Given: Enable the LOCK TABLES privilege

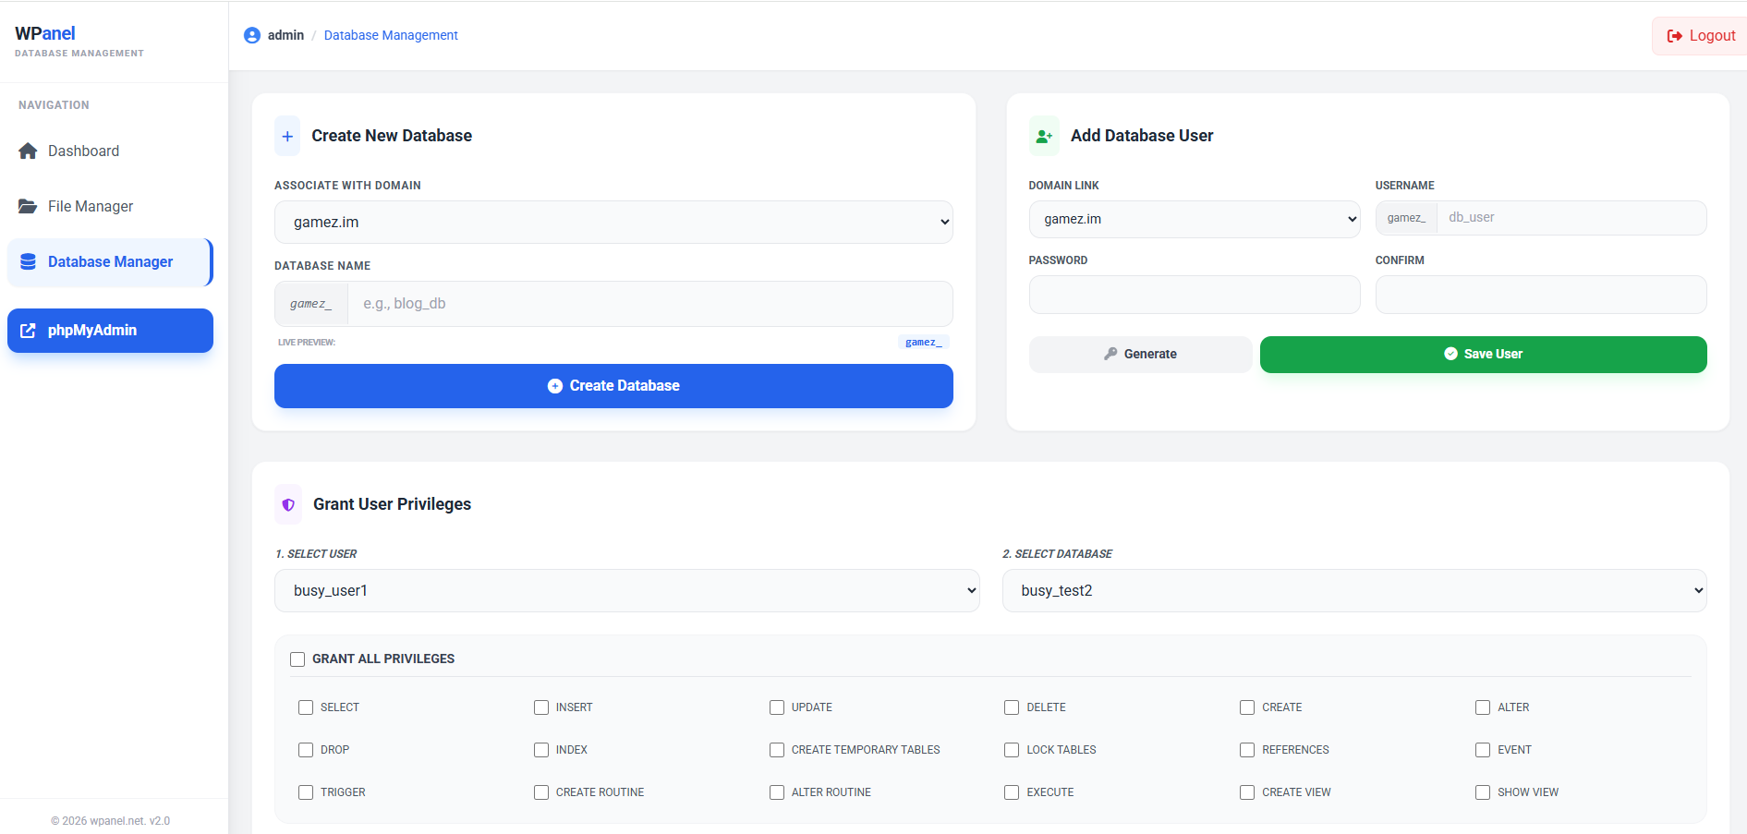Looking at the screenshot, I should 1011,750.
